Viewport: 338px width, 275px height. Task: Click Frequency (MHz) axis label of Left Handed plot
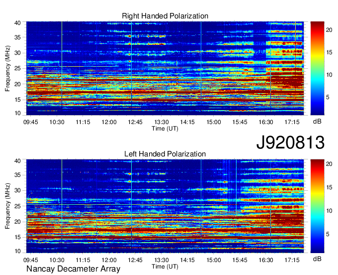point(7,206)
